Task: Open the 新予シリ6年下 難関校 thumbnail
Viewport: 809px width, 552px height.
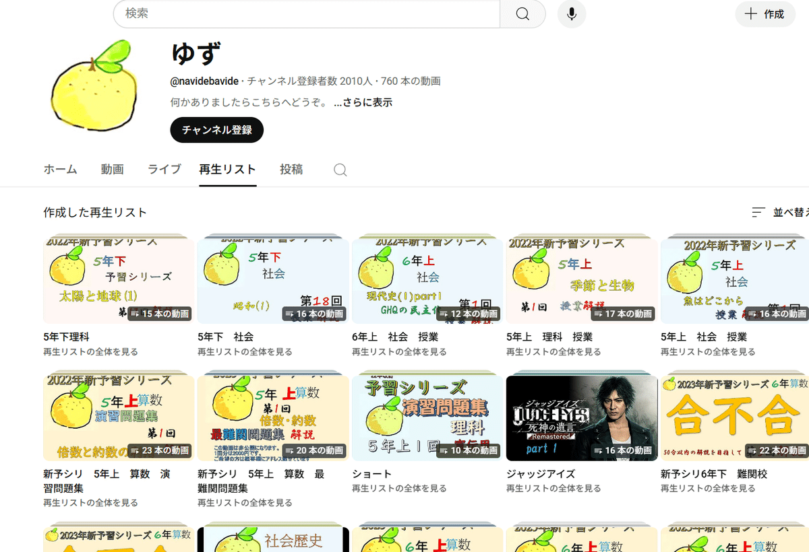Action: 735,417
